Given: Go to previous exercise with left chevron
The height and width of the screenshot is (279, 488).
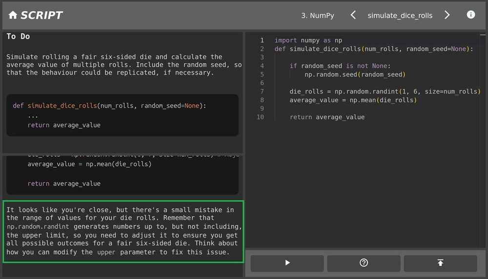Looking at the screenshot, I should [353, 15].
